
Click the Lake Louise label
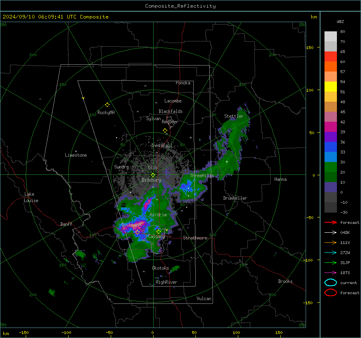pyautogui.click(x=31, y=197)
